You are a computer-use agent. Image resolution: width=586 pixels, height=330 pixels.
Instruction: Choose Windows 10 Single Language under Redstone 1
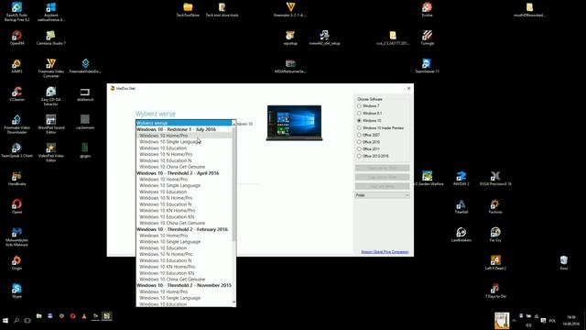(184, 142)
